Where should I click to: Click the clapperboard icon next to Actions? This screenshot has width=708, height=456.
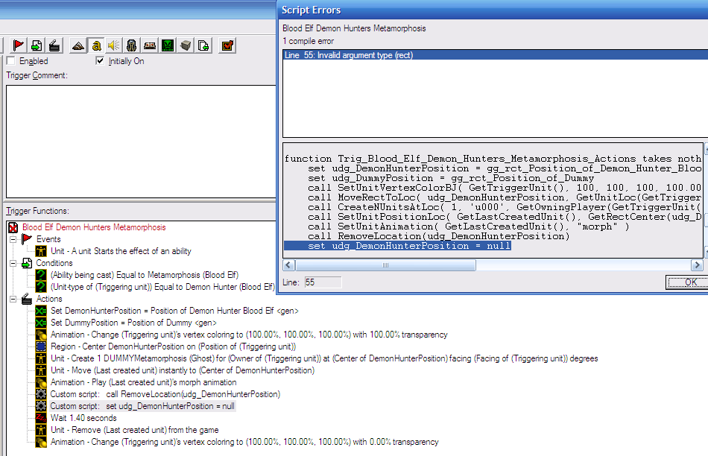(x=27, y=299)
